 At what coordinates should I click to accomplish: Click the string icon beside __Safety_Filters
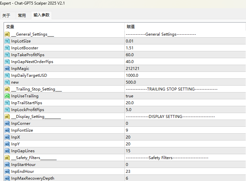[x=7, y=158]
